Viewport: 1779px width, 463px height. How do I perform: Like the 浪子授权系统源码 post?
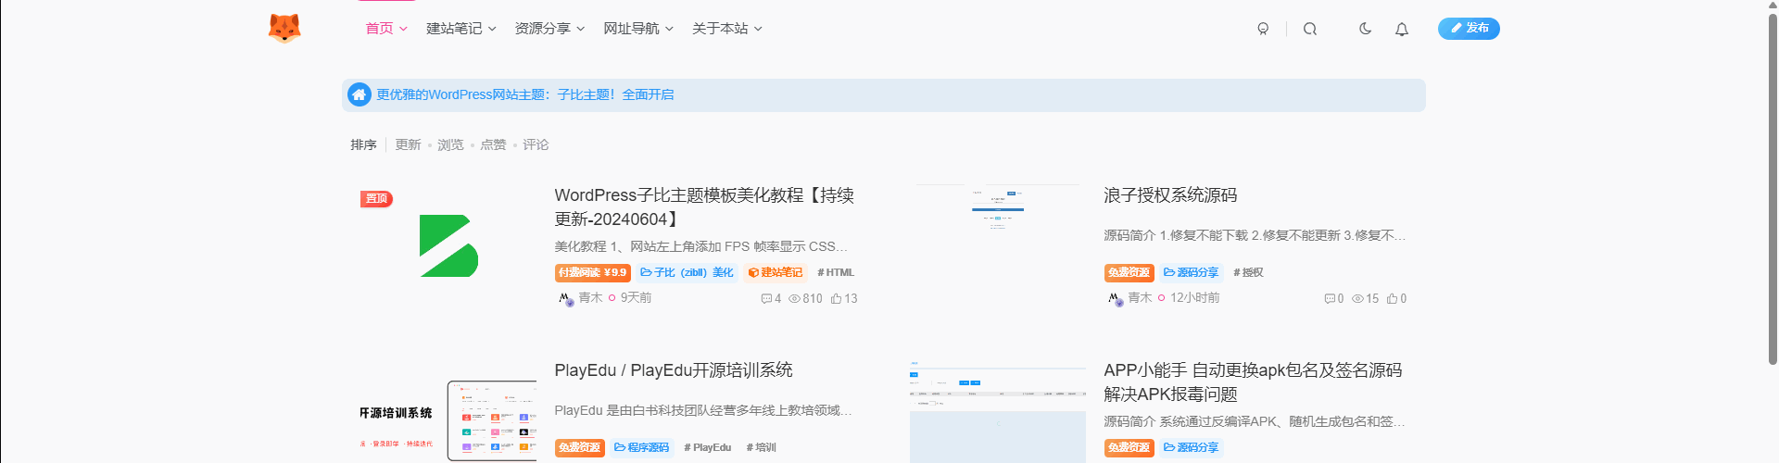pyautogui.click(x=1396, y=298)
